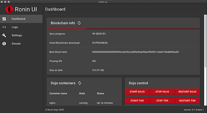207x113 pixels.
Task: Open the Dashboard menu item
Action: [x=21, y=19]
